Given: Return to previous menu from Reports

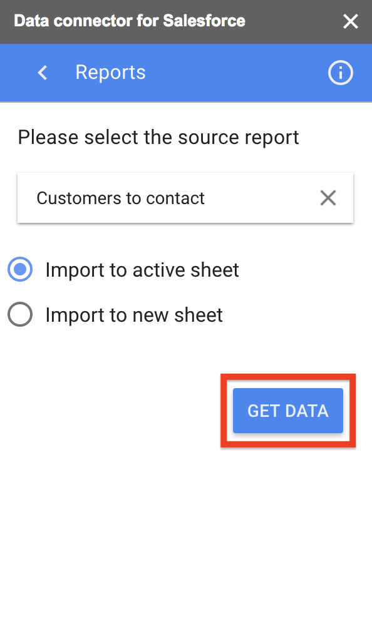Looking at the screenshot, I should click(43, 73).
